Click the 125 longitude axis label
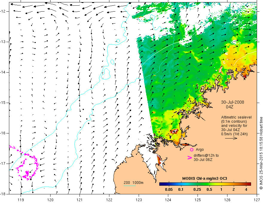 198,200
